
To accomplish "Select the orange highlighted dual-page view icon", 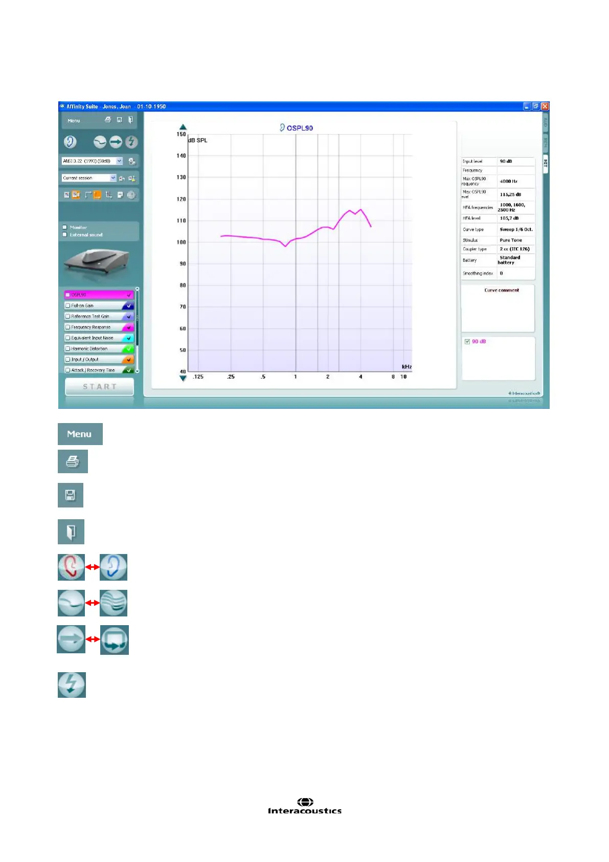I will [76, 195].
